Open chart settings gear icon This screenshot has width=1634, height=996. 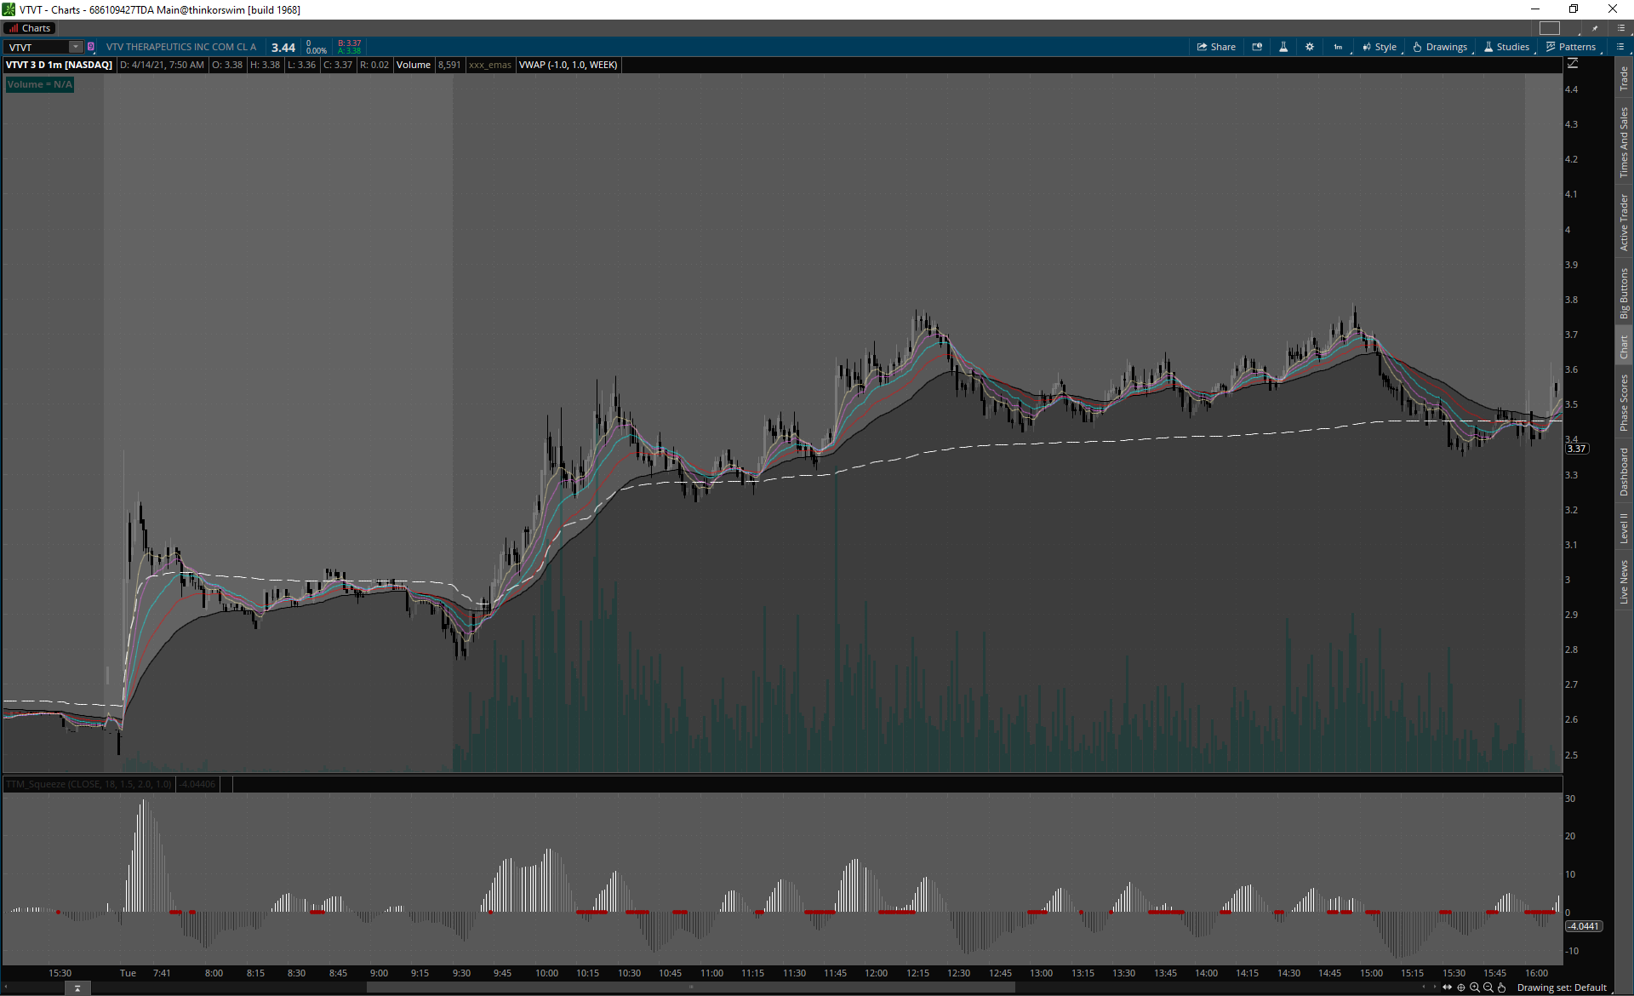click(x=1310, y=47)
